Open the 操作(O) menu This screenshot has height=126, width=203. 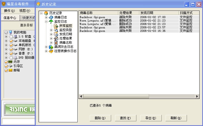pos(9,11)
